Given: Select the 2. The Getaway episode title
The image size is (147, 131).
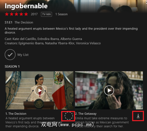Looking at the screenshot, I should [x=86, y=114].
